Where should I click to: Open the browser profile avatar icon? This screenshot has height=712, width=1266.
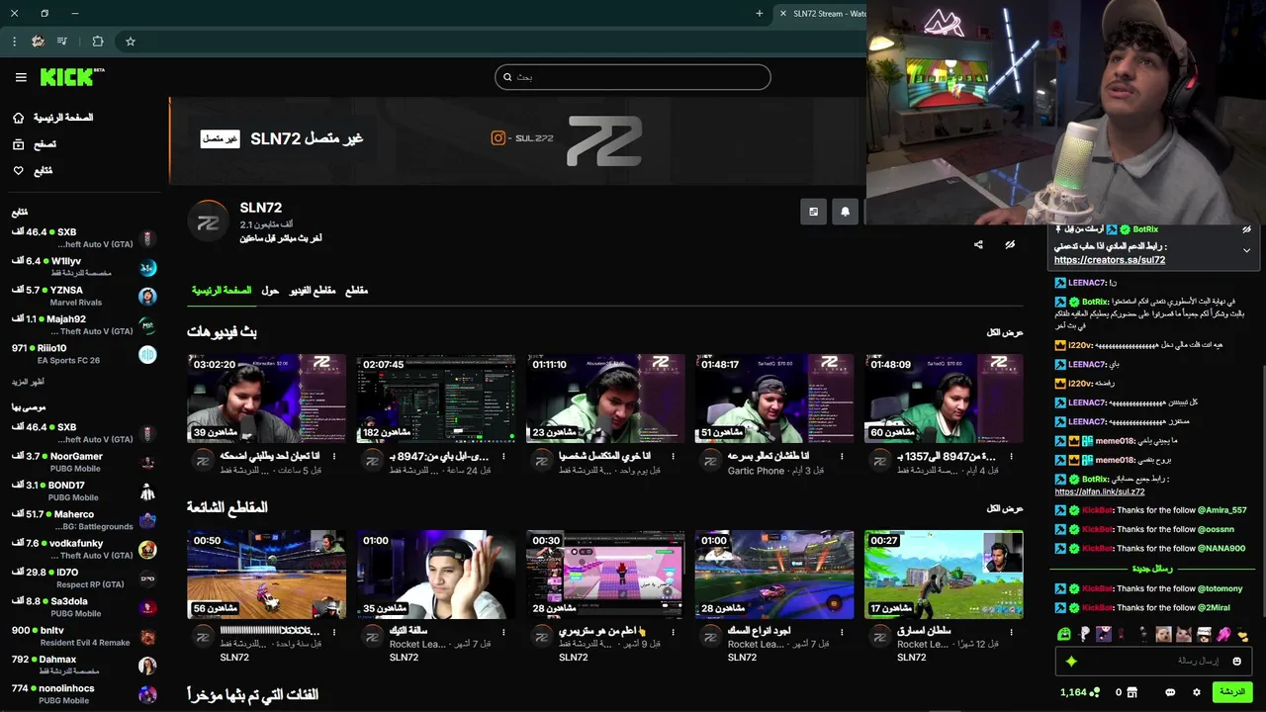pos(38,42)
